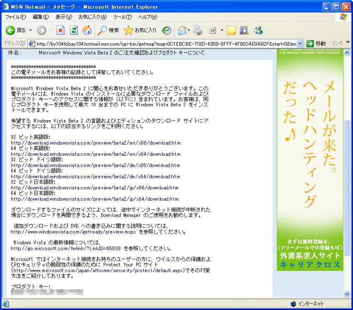Go to the Home page icon
The height and width of the screenshot is (310, 353).
point(87,30)
